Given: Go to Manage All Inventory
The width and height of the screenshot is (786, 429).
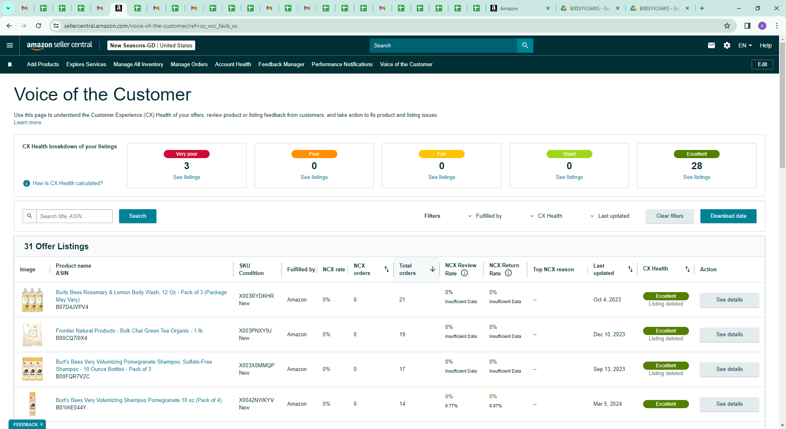Looking at the screenshot, I should point(138,65).
